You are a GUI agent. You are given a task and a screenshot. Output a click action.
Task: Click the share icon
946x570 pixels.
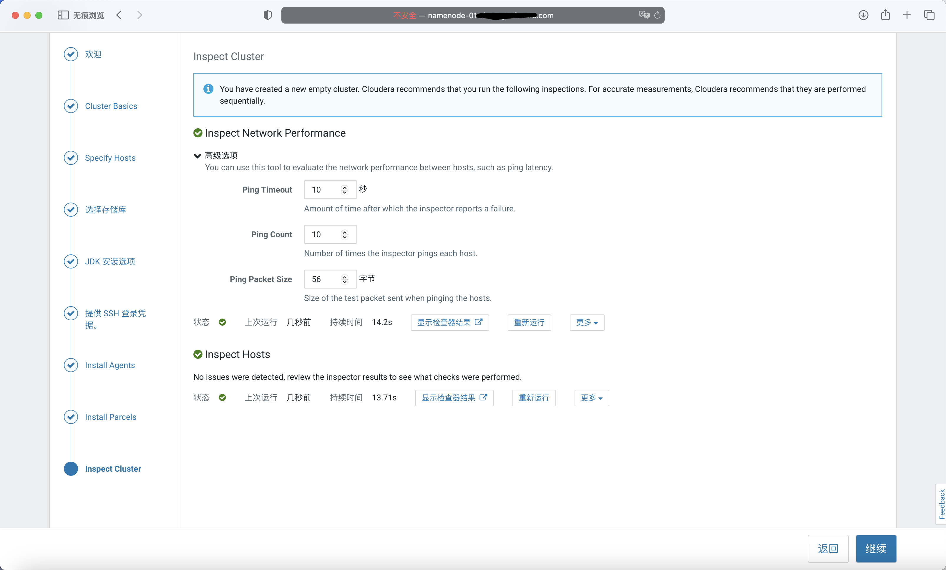[885, 15]
